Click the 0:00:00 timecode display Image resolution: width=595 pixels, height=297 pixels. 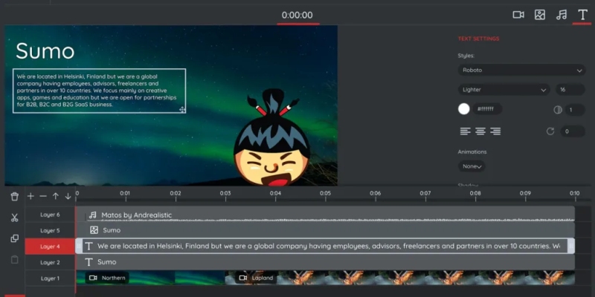point(297,15)
